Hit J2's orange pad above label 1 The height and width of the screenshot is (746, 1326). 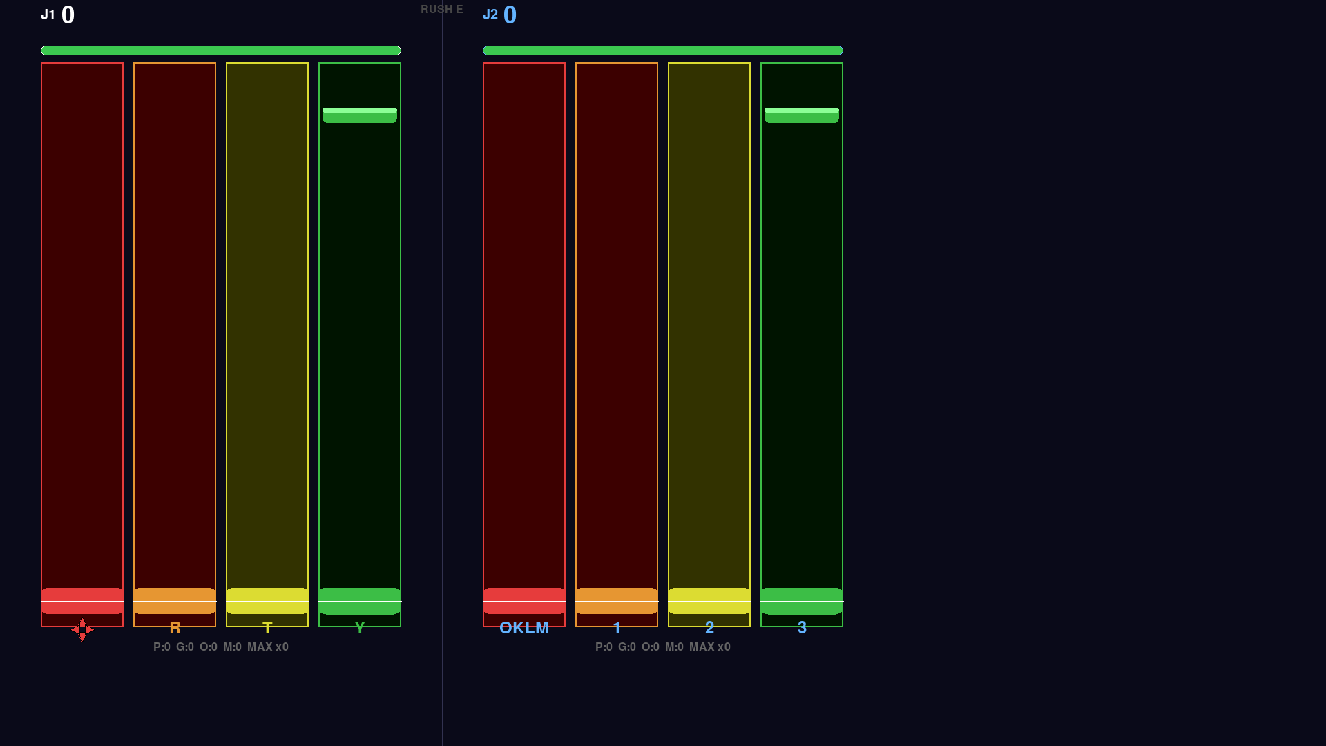[x=617, y=601]
